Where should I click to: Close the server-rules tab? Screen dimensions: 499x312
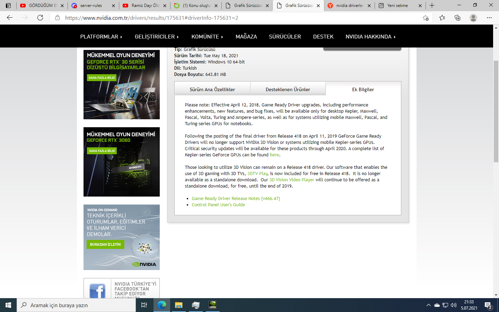click(x=113, y=6)
